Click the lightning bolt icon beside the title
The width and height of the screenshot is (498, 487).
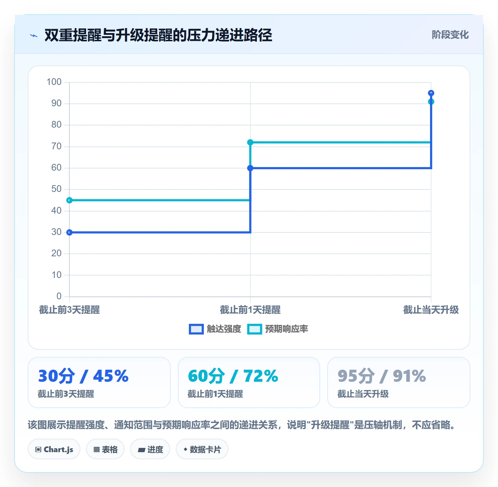coord(34,36)
